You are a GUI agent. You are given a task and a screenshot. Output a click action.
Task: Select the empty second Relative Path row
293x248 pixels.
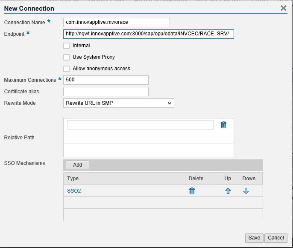(148, 138)
